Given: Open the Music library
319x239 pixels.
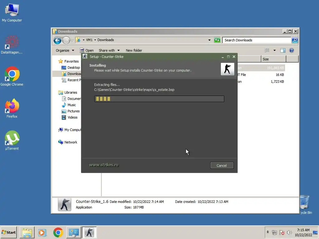Looking at the screenshot, I should point(69,105).
